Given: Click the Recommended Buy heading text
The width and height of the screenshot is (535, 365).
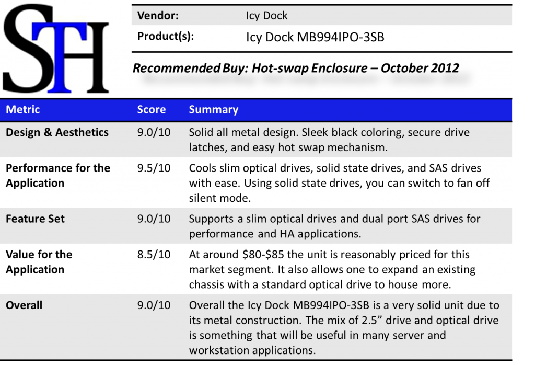Looking at the screenshot, I should coord(296,68).
